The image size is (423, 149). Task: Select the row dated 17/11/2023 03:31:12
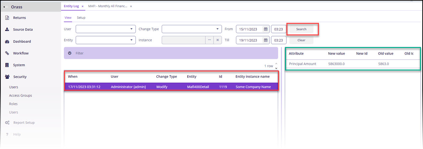171,87
